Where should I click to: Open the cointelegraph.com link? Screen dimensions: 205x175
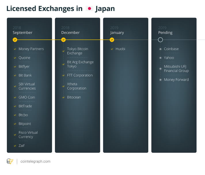click(35, 161)
